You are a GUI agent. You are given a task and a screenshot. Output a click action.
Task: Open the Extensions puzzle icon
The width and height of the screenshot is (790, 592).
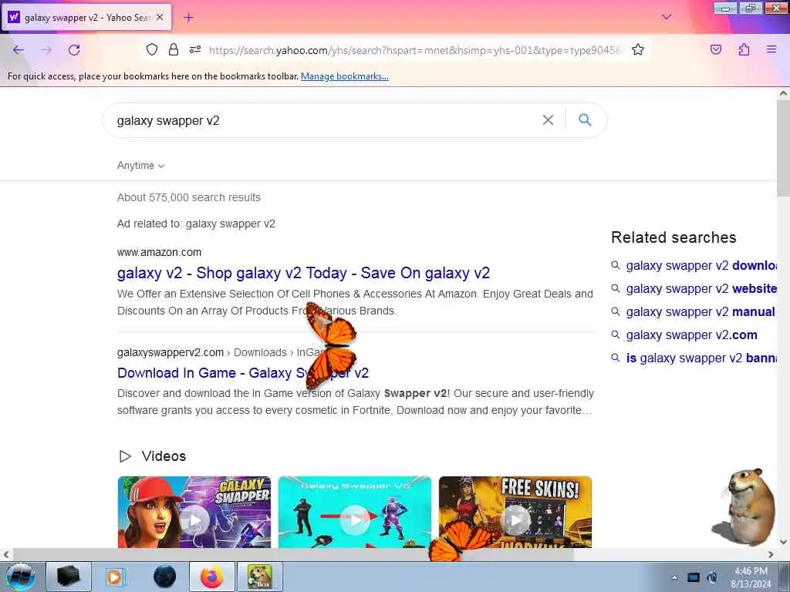[744, 49]
